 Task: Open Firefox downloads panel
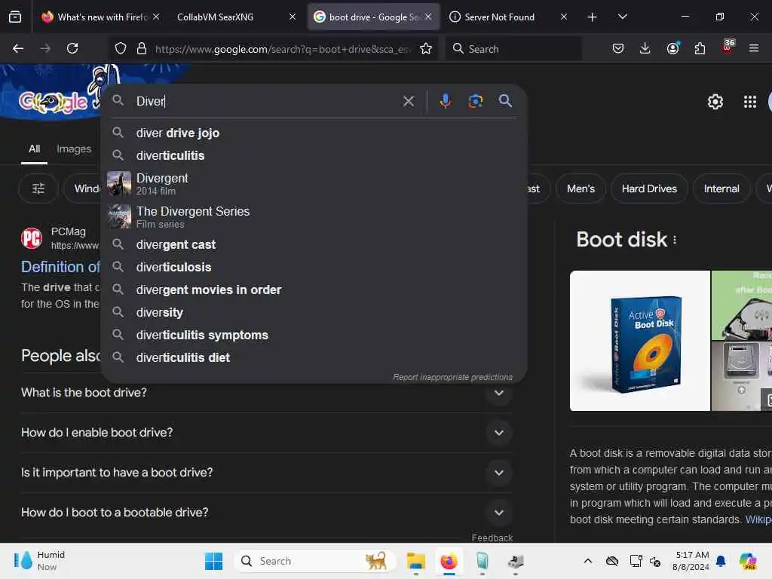tap(645, 48)
